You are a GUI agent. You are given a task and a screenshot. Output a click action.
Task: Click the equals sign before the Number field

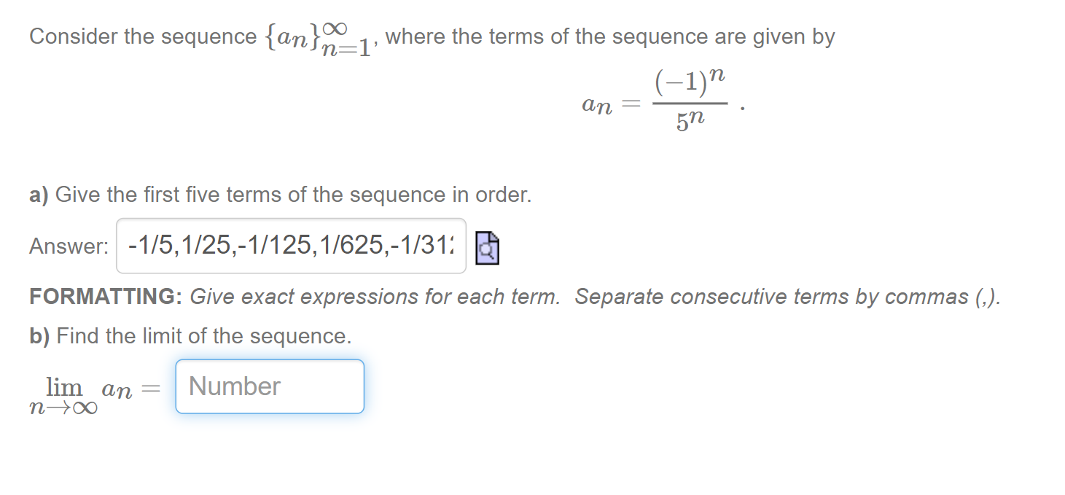(x=149, y=390)
